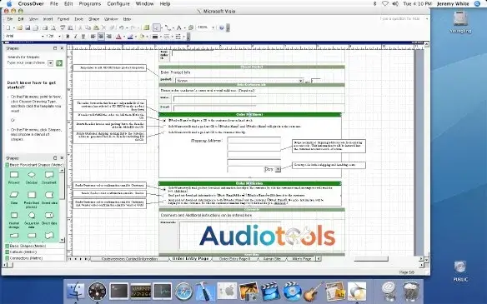Screen dimensions: 487x304
Task: Open Finder from the Dock
Action: (x=76, y=292)
